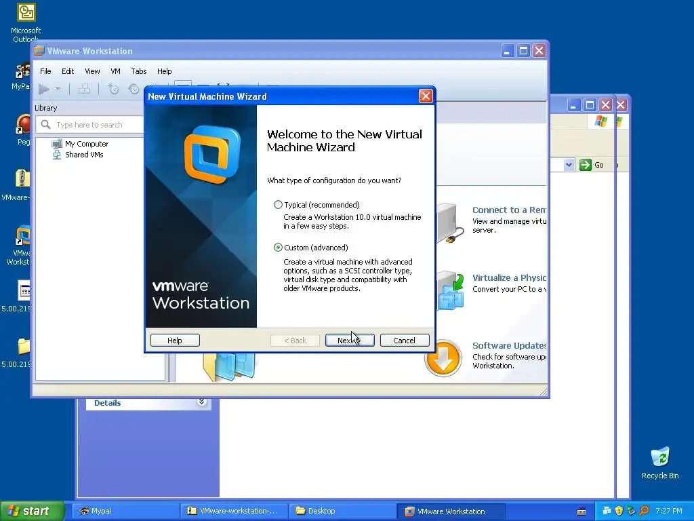Click the orange magnifier tray icon

(644, 512)
